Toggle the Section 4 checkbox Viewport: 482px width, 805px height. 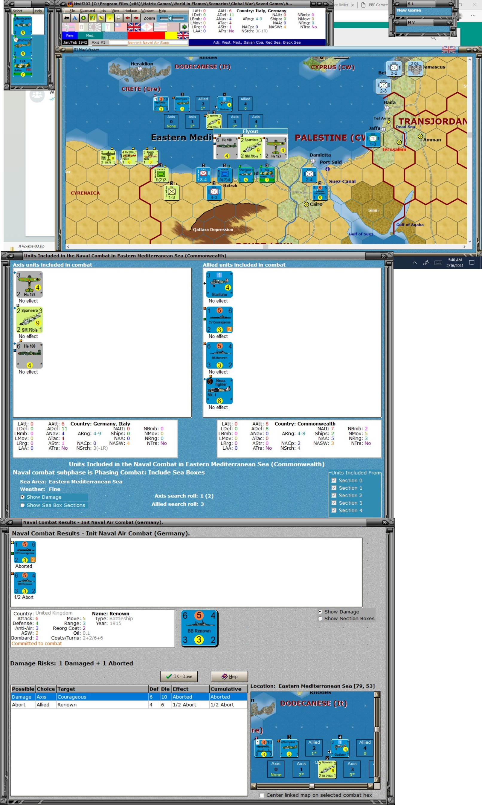[334, 510]
